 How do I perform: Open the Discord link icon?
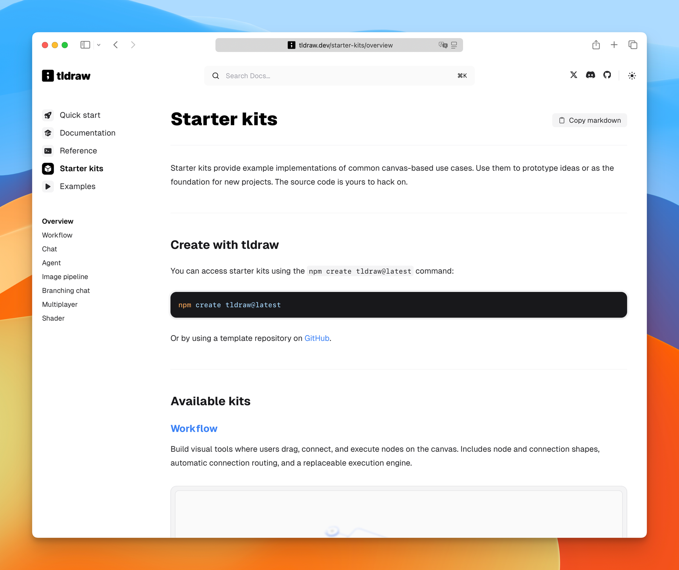(x=590, y=75)
